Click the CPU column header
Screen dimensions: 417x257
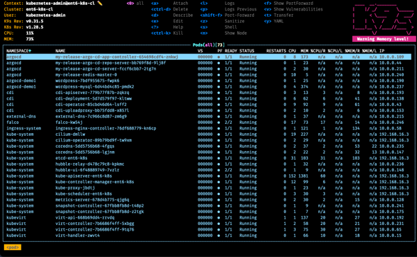point(292,51)
